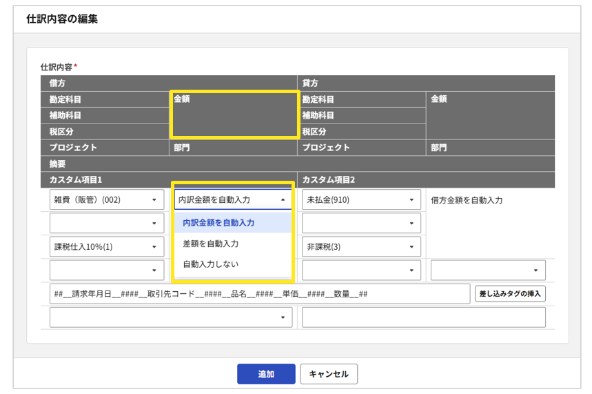Open empty sub-account dropdown below 雑費（販管）

(x=107, y=224)
